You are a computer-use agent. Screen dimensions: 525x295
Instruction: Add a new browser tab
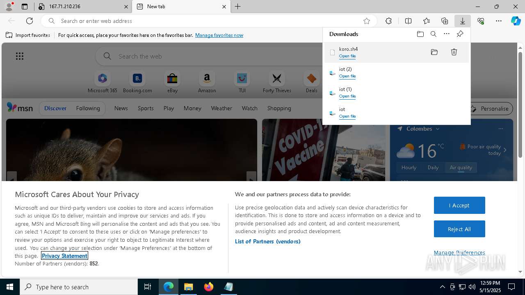[238, 7]
